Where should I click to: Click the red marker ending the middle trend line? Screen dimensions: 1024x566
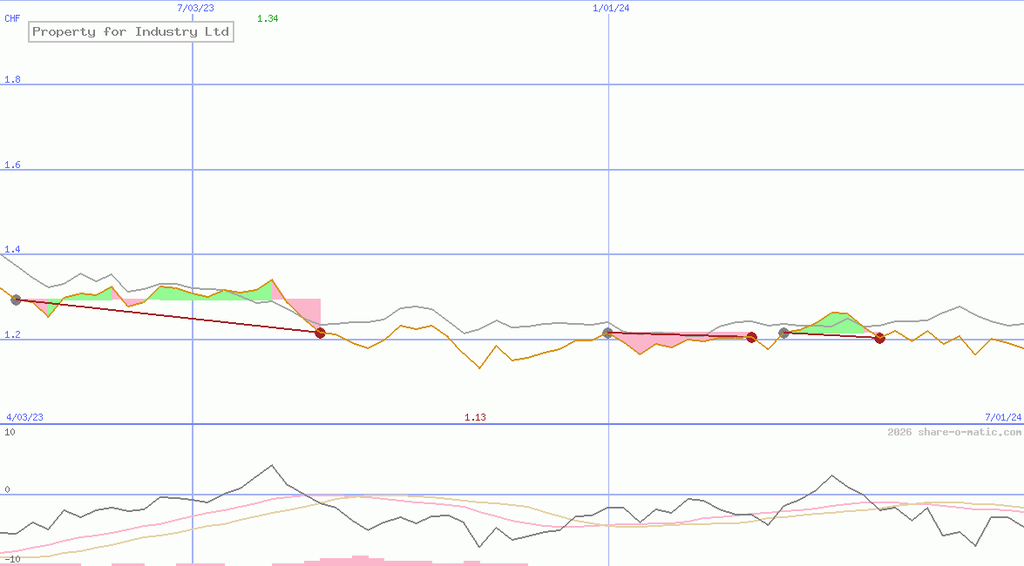[751, 337]
